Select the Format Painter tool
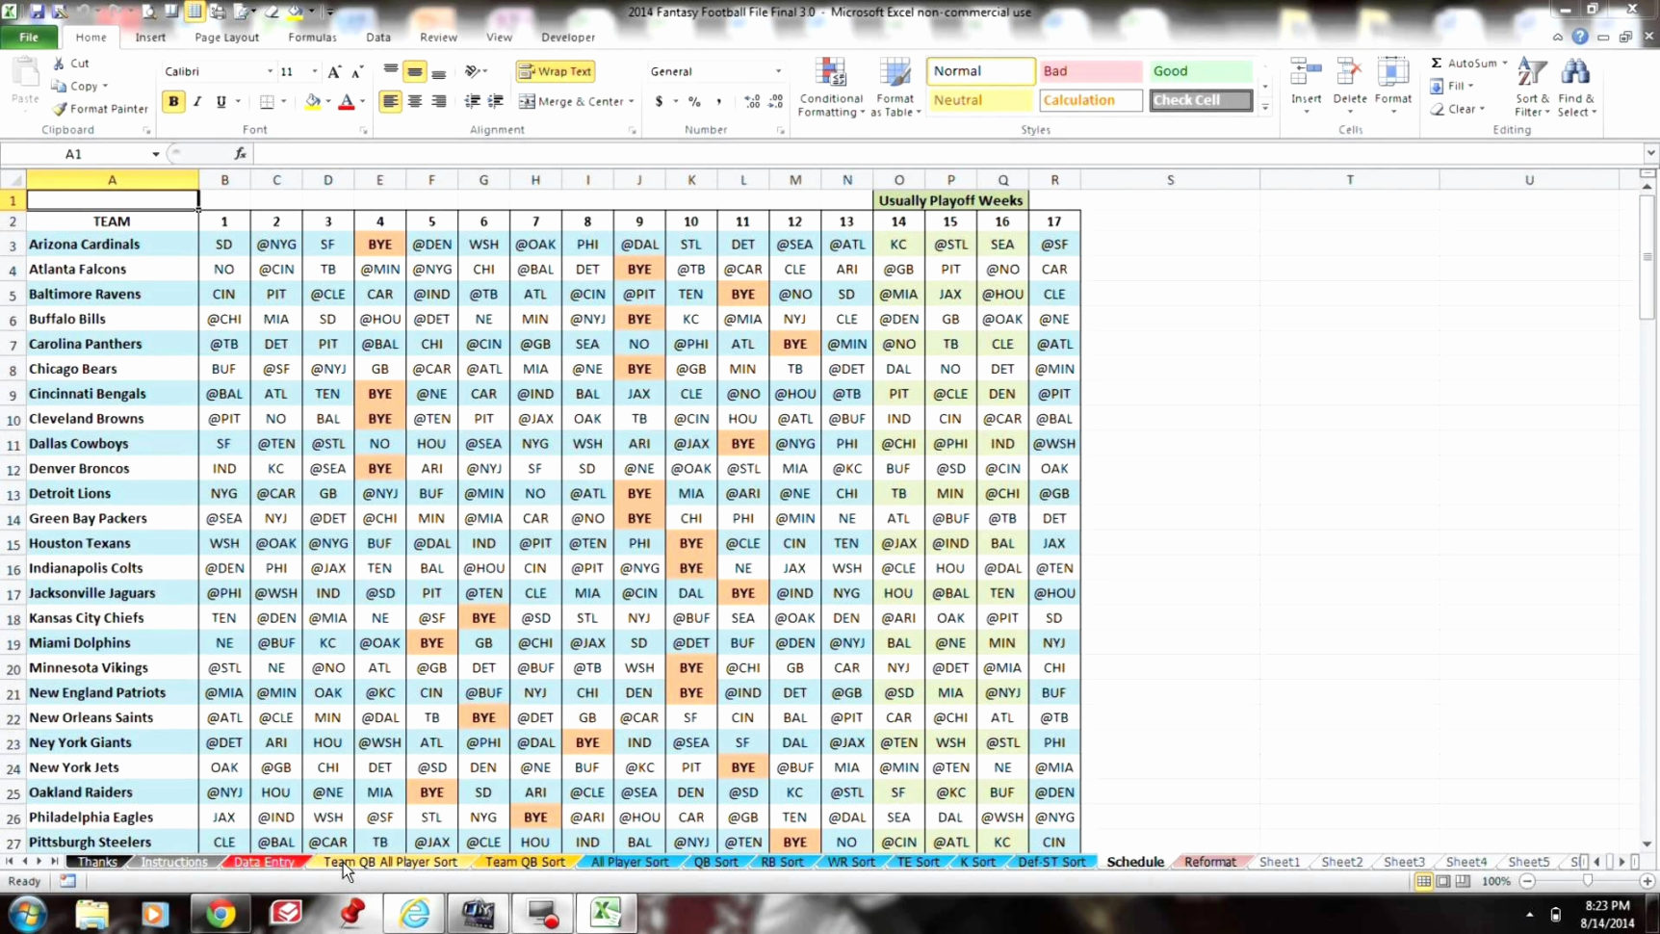This screenshot has width=1660, height=934. [x=99, y=108]
